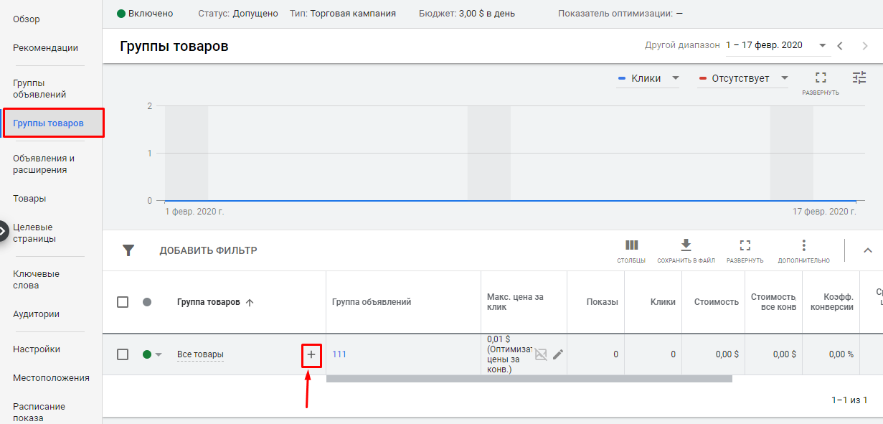
Task: Open the ad group link 111
Action: (x=339, y=354)
